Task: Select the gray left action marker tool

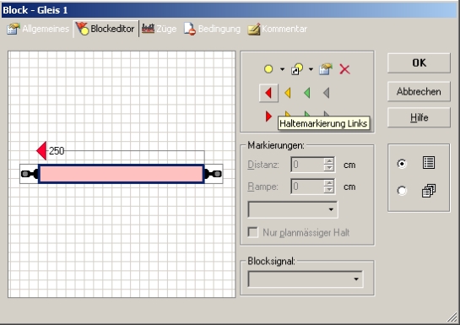Action: click(327, 93)
